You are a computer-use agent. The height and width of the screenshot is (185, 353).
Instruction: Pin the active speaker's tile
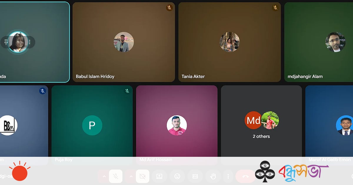pos(6,42)
